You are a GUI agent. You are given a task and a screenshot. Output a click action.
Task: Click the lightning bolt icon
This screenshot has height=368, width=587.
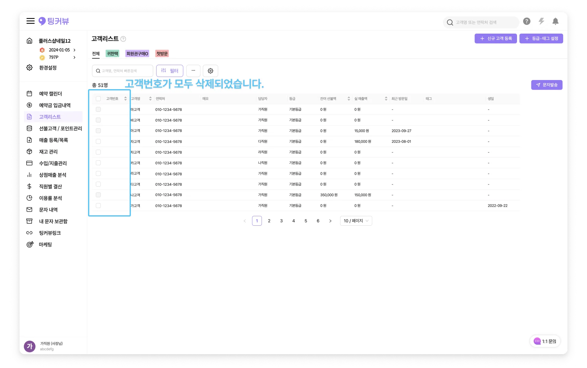(x=541, y=21)
